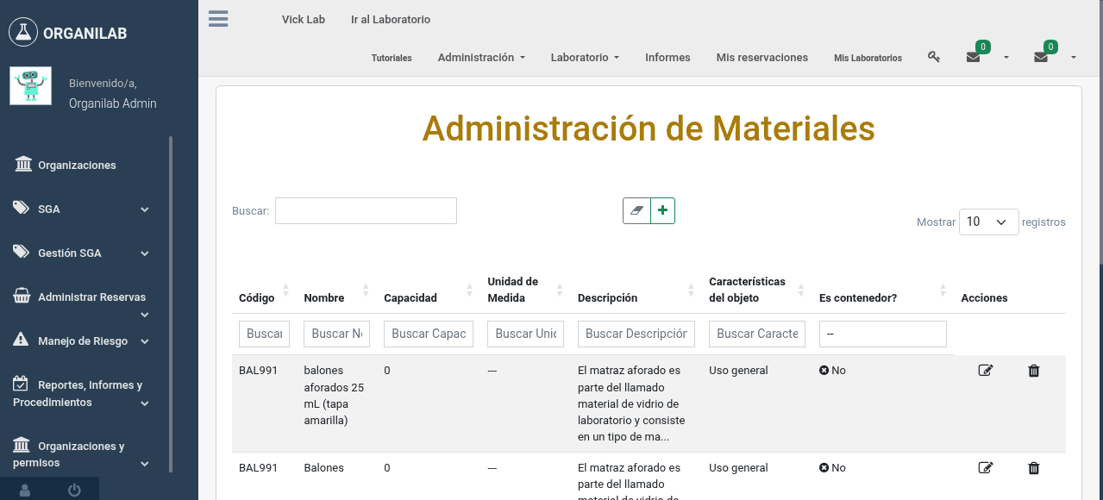Screen dimensions: 1103x500
Task: Click the Nombre column search field
Action: click(x=336, y=334)
